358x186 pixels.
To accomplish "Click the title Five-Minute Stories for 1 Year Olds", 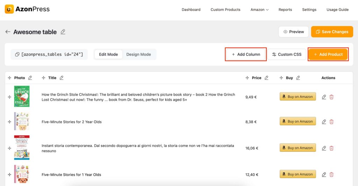I will click(x=71, y=174).
